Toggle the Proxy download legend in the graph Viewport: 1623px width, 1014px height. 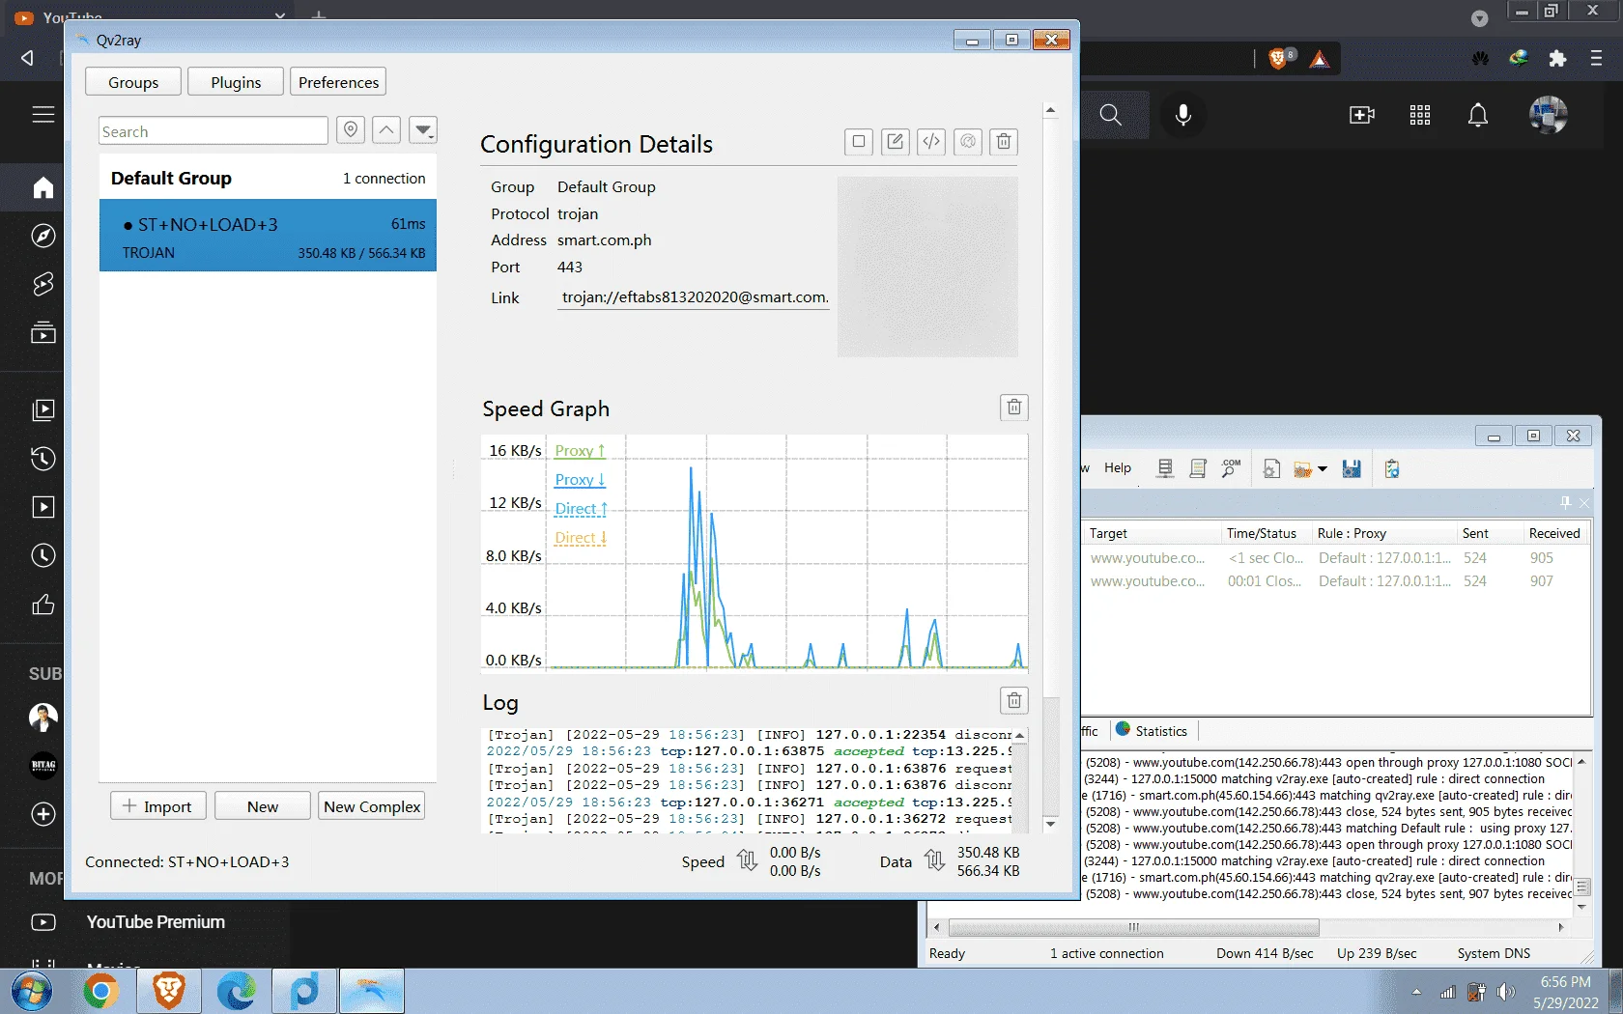pyautogui.click(x=580, y=480)
